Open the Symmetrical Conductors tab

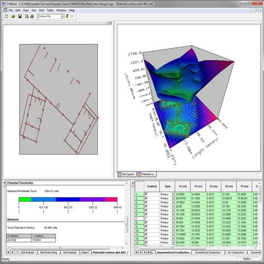(x=208, y=252)
